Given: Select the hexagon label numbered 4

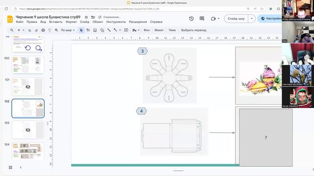Looking at the screenshot, I should coord(141,111).
